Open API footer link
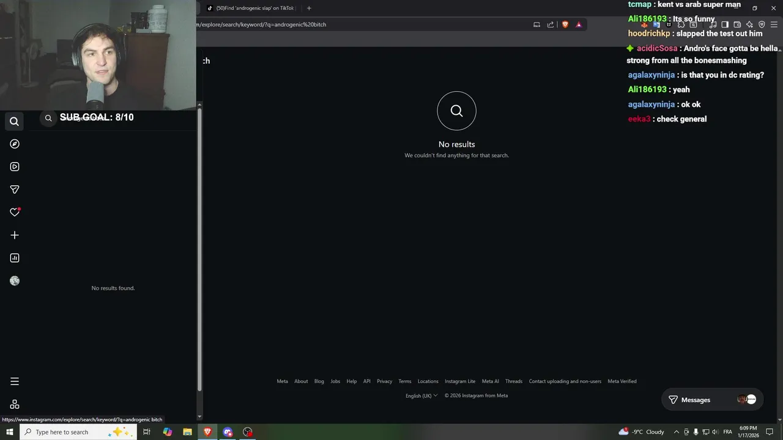The width and height of the screenshot is (783, 440). coord(367,381)
